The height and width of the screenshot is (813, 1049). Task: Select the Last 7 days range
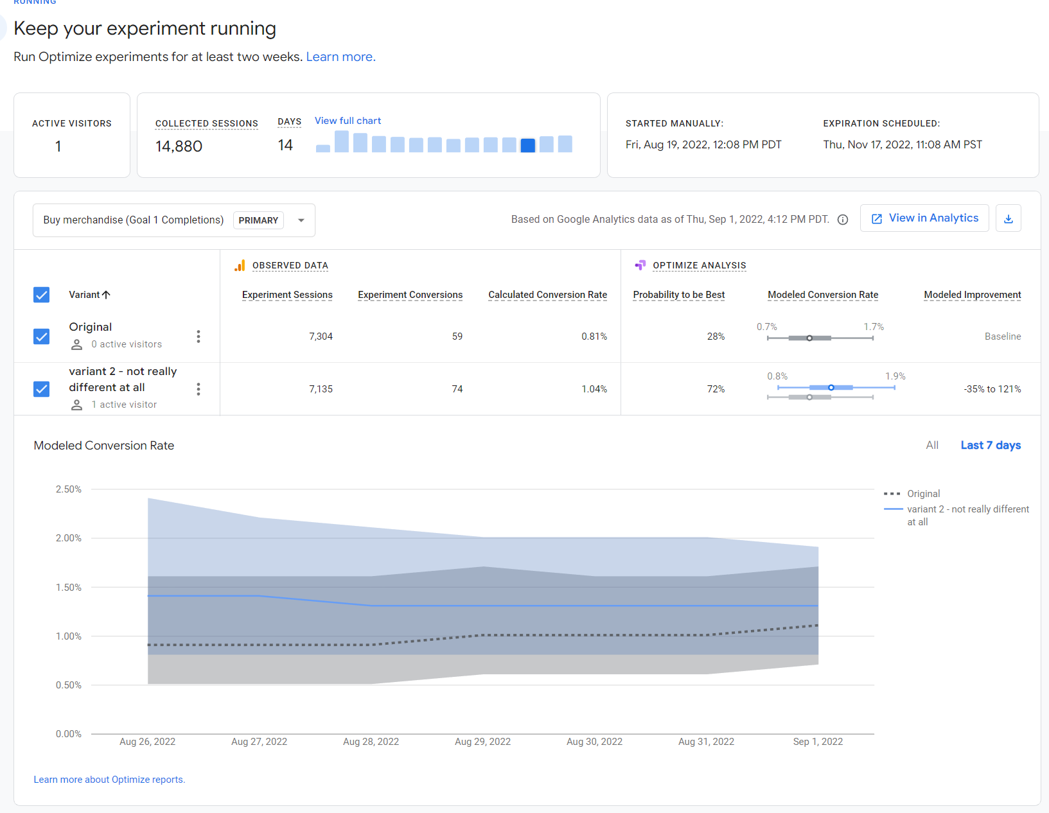(x=991, y=445)
